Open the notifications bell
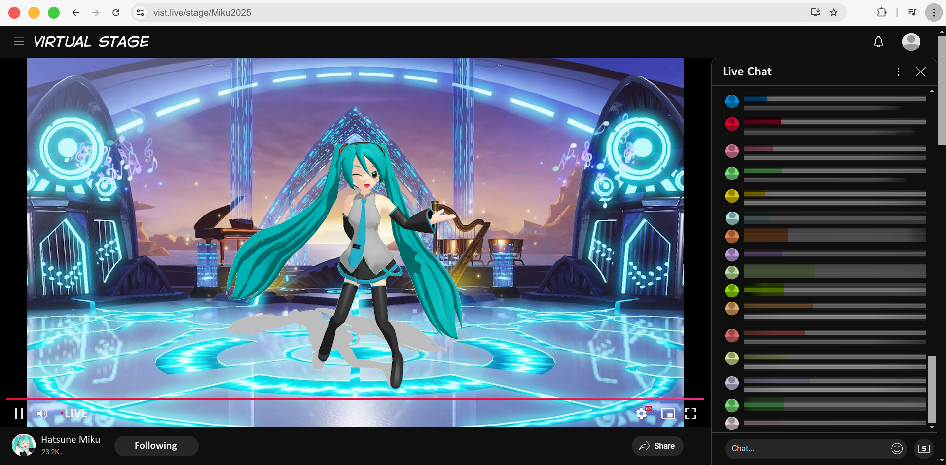Screen dimensions: 946x465 [x=878, y=42]
